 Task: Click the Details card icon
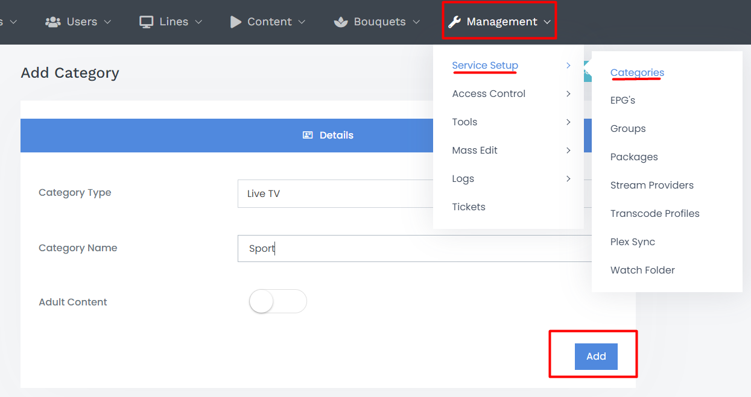[308, 135]
